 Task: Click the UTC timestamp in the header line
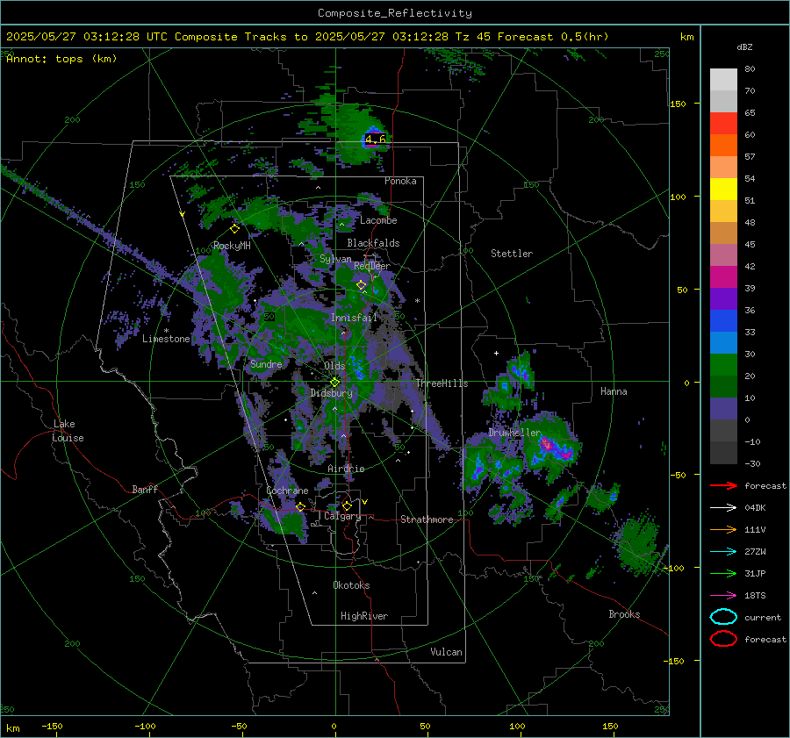[x=87, y=37]
